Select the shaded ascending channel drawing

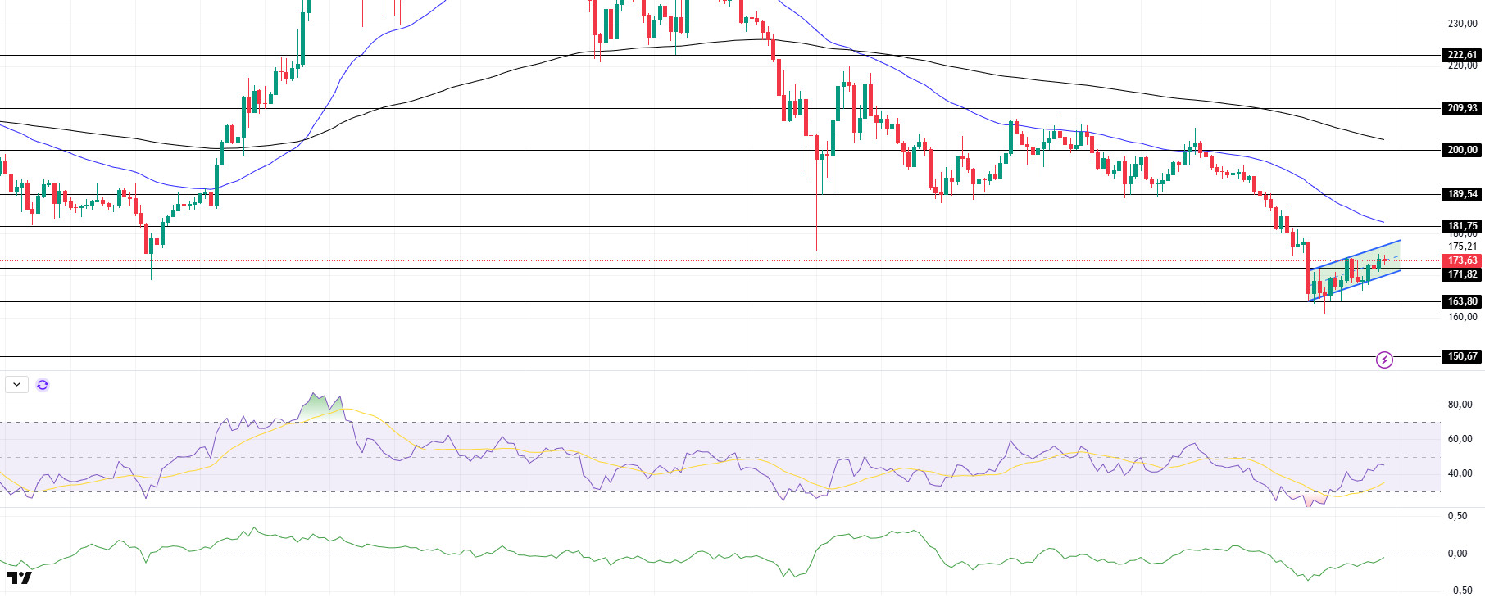(1356, 271)
